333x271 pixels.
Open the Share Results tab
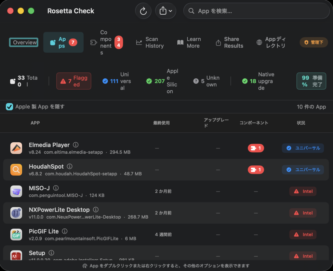click(x=229, y=43)
